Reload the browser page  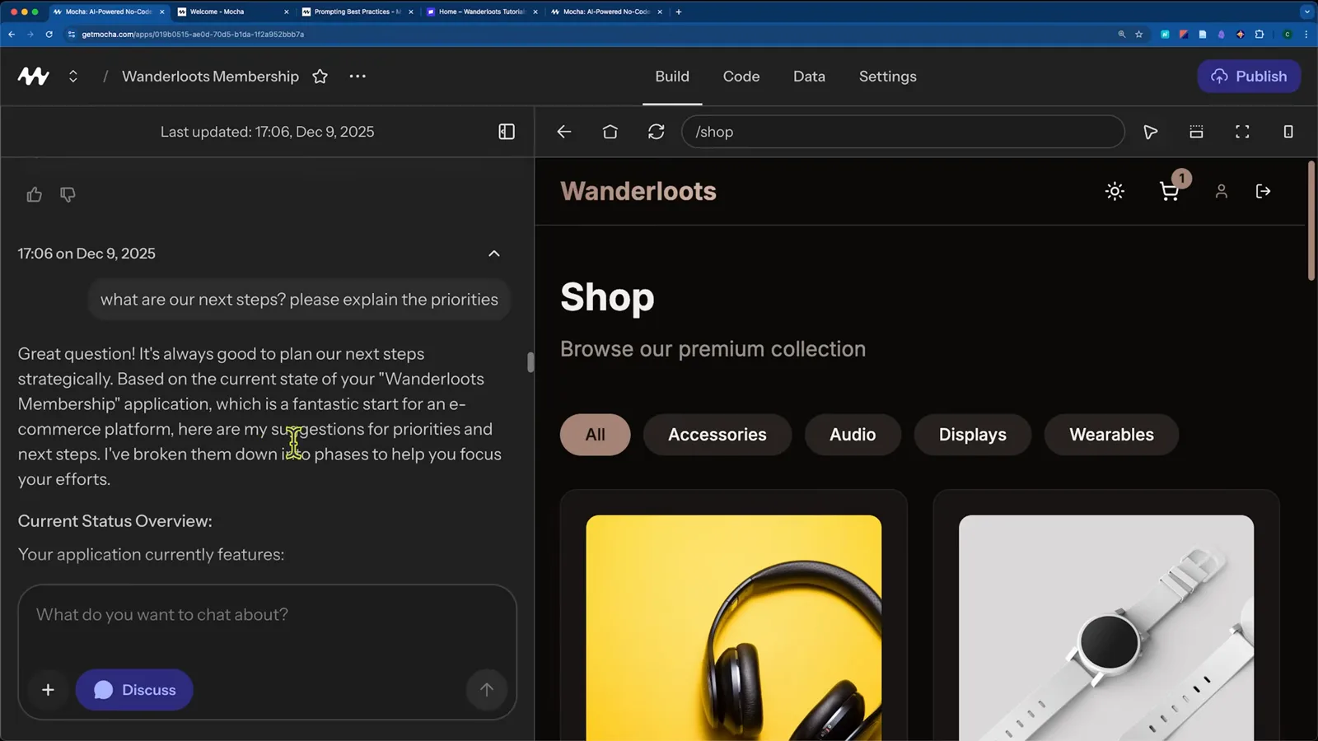coord(49,35)
